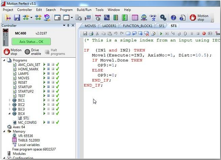Click the gear settings icon in toolbar
Screen dimensions: 221x160
coord(163,18)
